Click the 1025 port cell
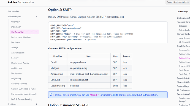Screen dimensions: 190x106 [x=115, y=86]
